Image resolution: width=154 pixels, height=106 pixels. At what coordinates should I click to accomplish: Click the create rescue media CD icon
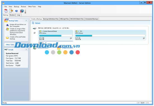pos(6,11)
